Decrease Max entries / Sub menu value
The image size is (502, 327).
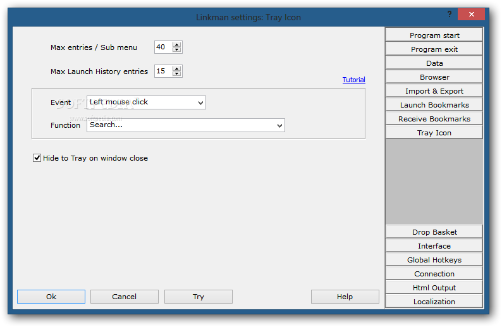coord(176,49)
